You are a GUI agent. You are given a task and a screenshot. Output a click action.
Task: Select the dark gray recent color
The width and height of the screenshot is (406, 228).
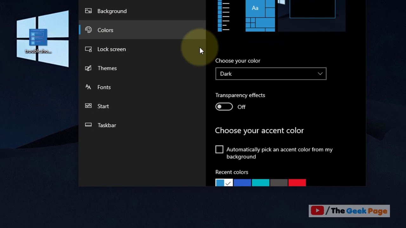point(279,183)
